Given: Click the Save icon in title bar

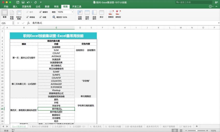Looking at the screenshot, I should [x=23, y=2].
